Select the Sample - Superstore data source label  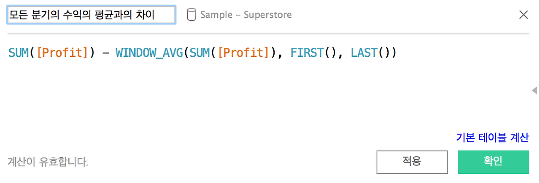click(246, 15)
